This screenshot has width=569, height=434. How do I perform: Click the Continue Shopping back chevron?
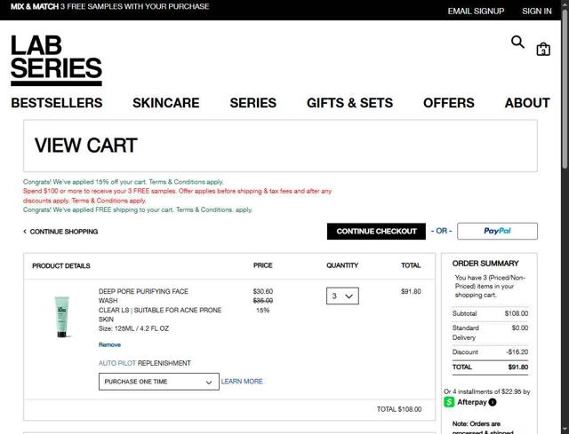click(x=25, y=231)
